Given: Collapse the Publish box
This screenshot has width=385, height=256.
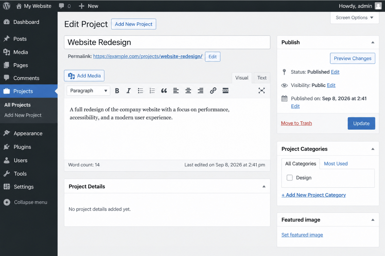Looking at the screenshot, I should coord(373,42).
